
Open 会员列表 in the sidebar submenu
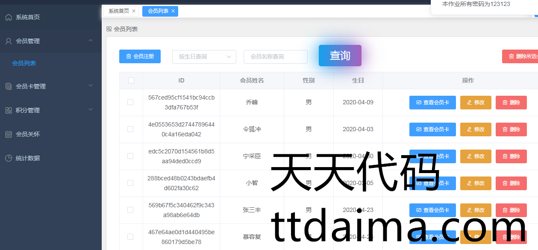pos(24,63)
